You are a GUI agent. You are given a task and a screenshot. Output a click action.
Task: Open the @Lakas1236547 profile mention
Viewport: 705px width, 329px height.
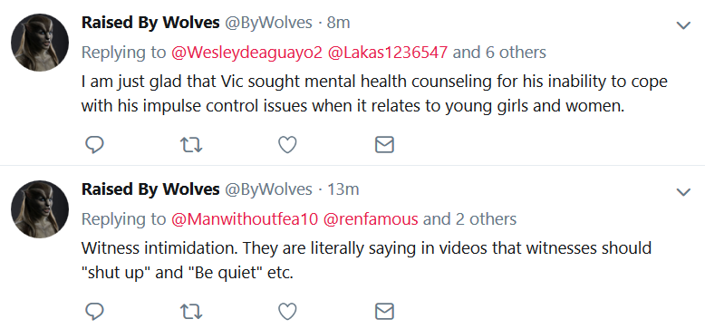[x=388, y=53]
